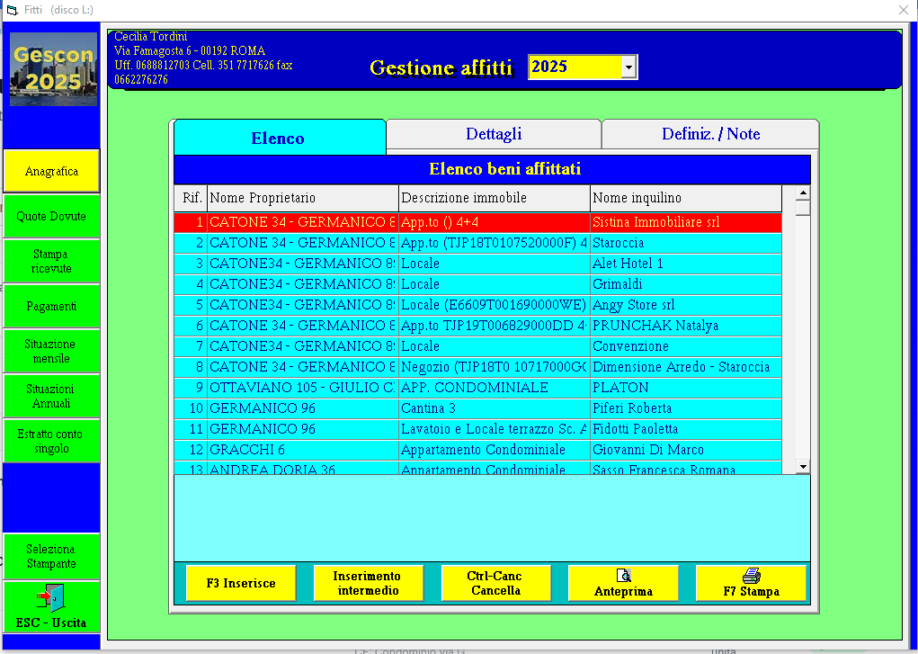Switch to the Dettagli tab
918x654 pixels.
[494, 134]
